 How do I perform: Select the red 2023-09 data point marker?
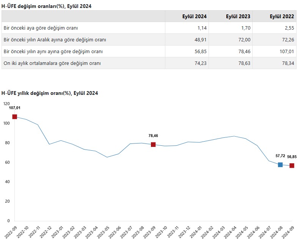[x=153, y=145]
